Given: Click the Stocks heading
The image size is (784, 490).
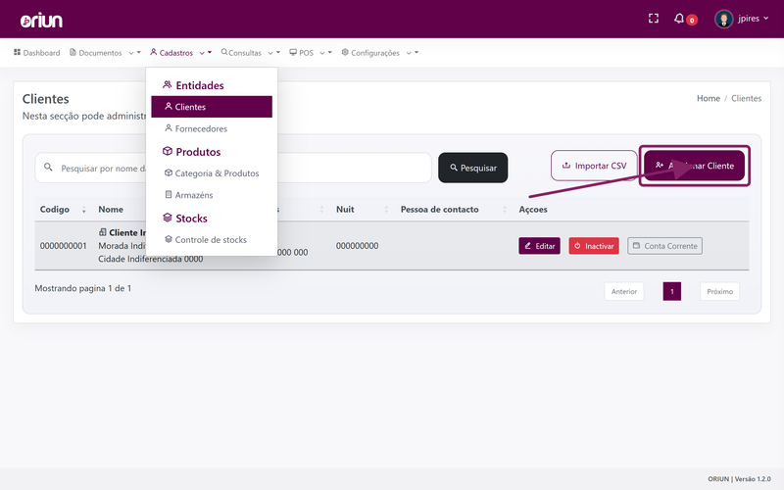Looking at the screenshot, I should 191,219.
